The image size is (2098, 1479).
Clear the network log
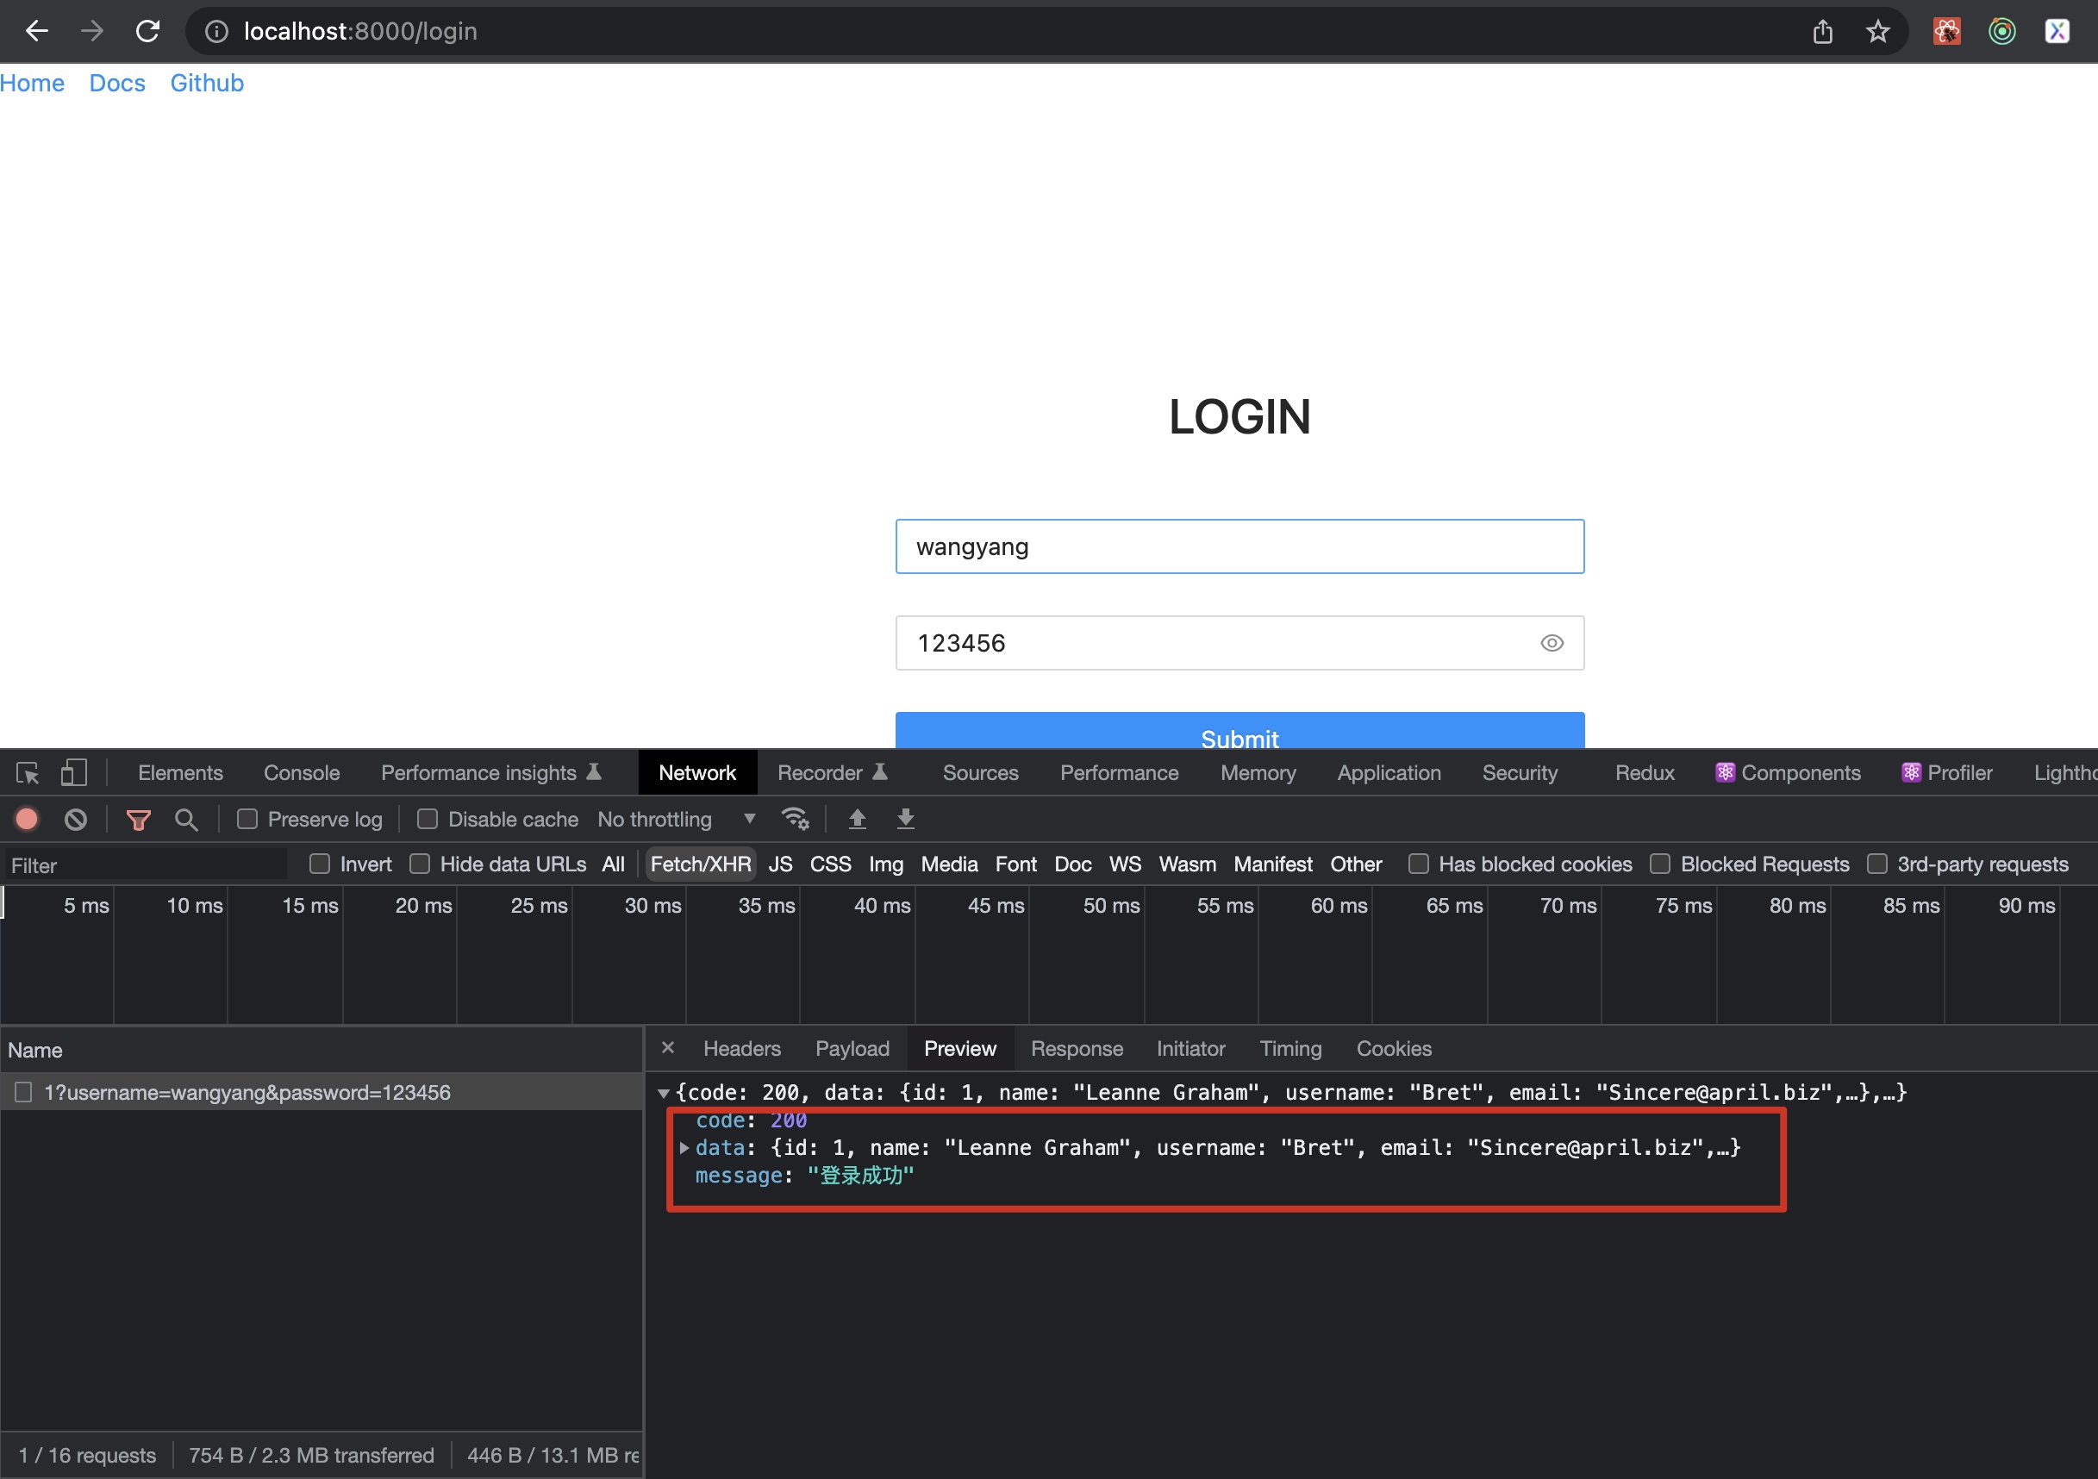tap(76, 820)
